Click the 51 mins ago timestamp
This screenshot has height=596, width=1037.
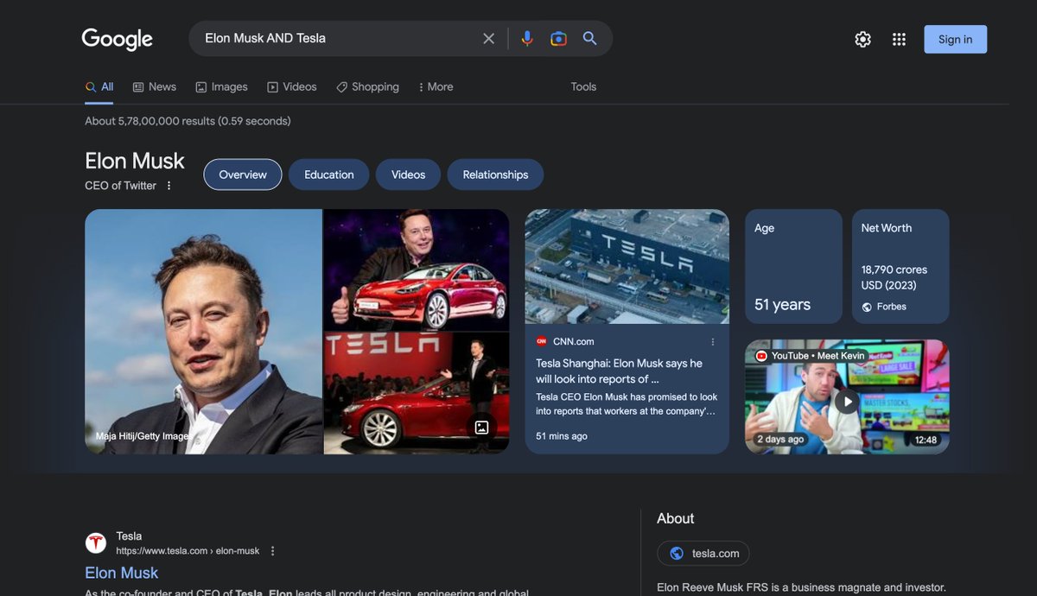tap(562, 436)
